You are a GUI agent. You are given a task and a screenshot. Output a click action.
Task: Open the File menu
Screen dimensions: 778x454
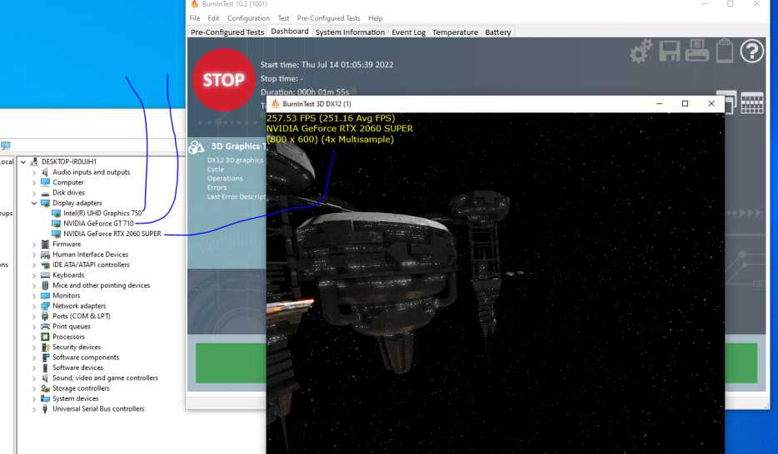(x=195, y=18)
